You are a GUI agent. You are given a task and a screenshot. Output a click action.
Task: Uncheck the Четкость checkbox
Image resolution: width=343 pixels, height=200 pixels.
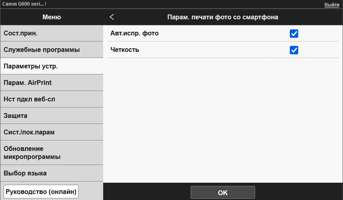(x=294, y=50)
